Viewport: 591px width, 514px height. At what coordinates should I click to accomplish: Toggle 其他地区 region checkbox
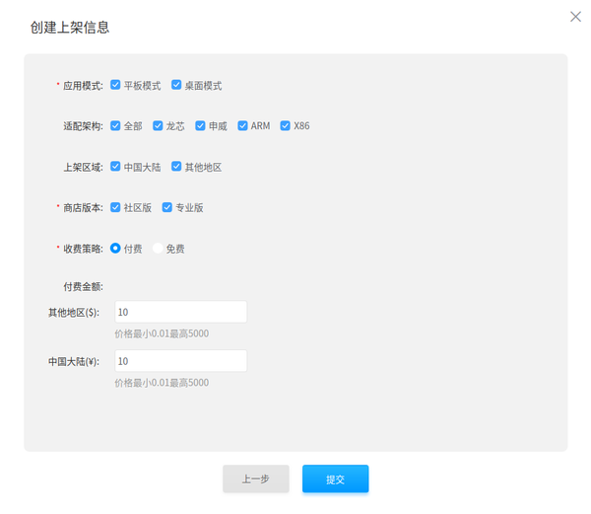(x=176, y=167)
